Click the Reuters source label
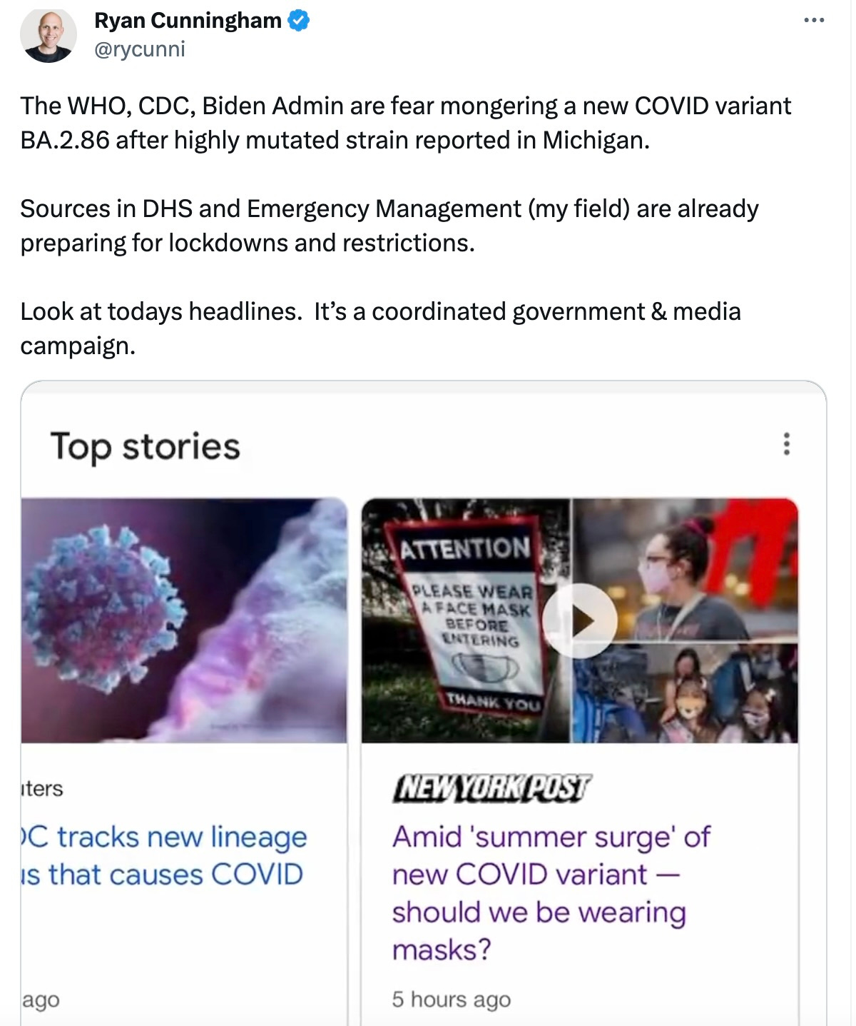The image size is (856, 1026). coord(42,788)
